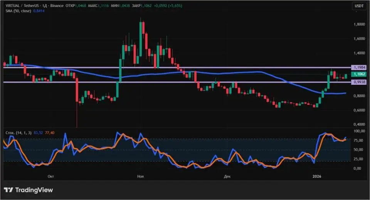Click the 0,9938 price level label
This screenshot has height=200, width=370.
click(360, 82)
